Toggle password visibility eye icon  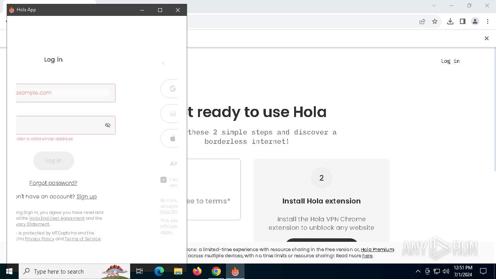[x=108, y=125]
